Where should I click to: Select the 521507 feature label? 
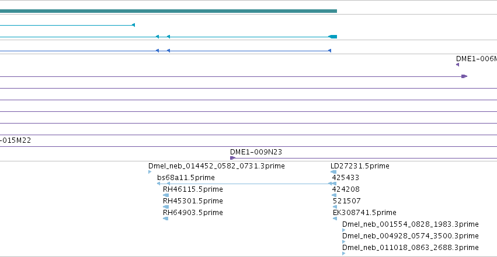pos(347,201)
